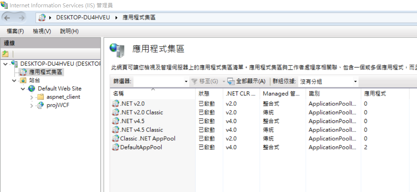The width and height of the screenshot is (417, 192).
Task: Click the server icon in address bar
Action: point(42,18)
